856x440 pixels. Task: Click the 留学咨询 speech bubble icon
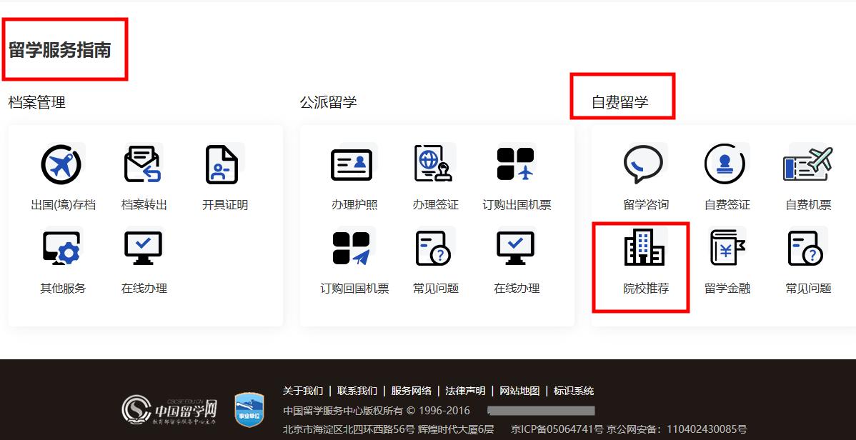pos(646,164)
